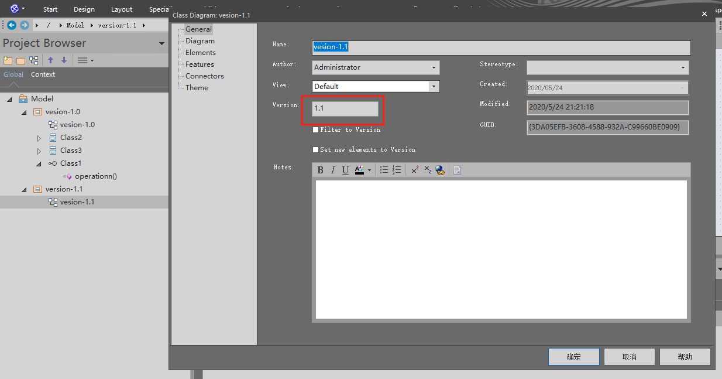Select the Theme page in dialog
The width and height of the screenshot is (722, 379).
coord(197,88)
